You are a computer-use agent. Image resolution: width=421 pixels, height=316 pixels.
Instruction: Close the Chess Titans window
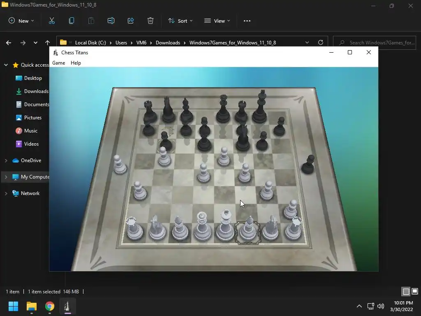(x=369, y=52)
